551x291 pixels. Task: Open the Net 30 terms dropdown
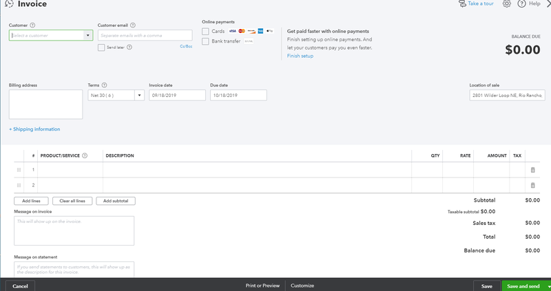[140, 96]
